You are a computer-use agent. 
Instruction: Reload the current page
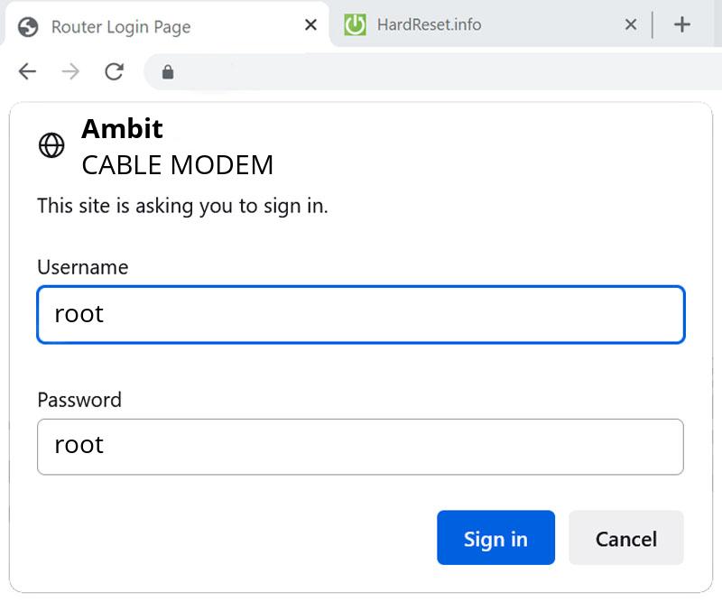[x=114, y=71]
